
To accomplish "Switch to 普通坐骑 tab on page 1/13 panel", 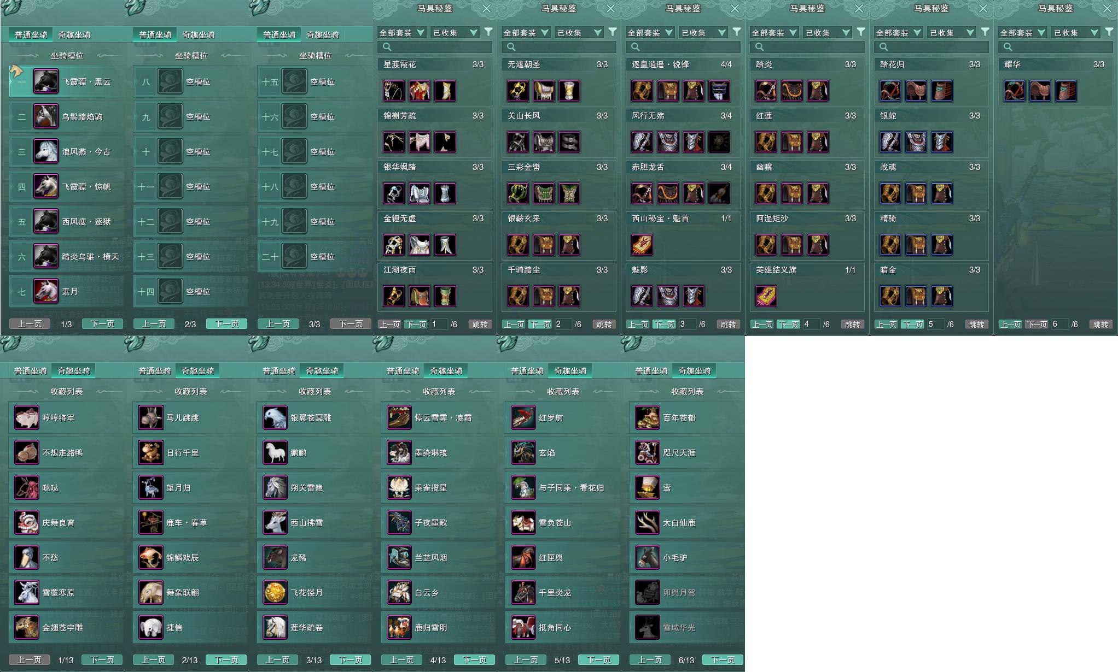I will click(x=31, y=370).
